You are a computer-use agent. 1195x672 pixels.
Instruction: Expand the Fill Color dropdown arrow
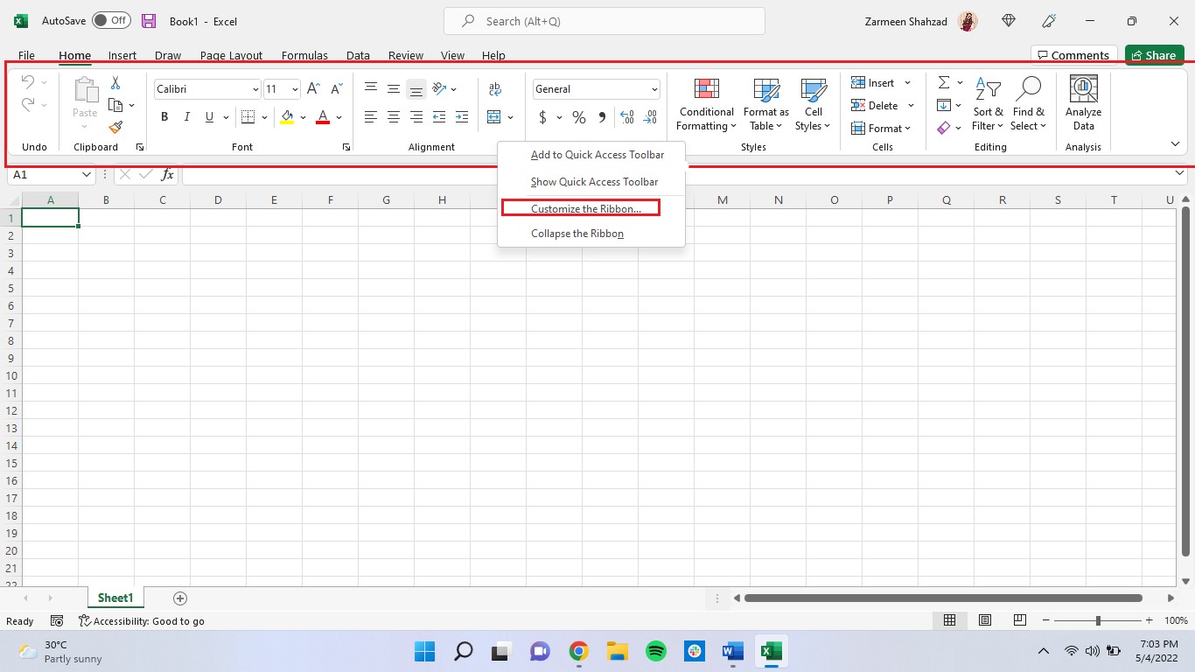pyautogui.click(x=303, y=116)
